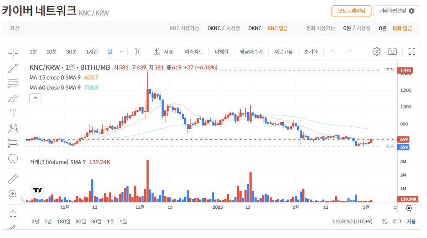The height and width of the screenshot is (238, 427).
Task: Click the 지표 indicators button
Action: [x=168, y=51]
